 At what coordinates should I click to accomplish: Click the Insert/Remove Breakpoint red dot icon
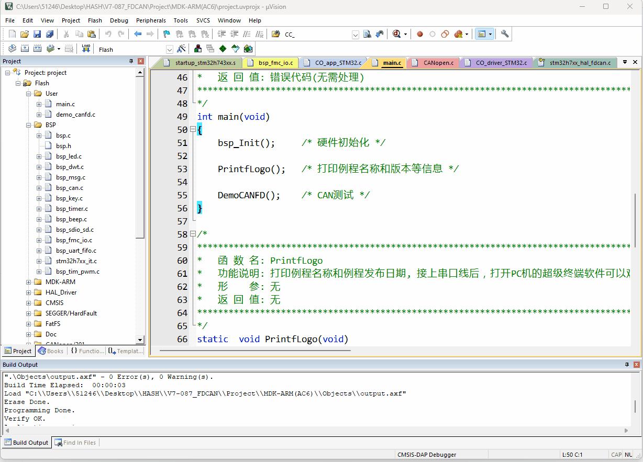[x=420, y=34]
